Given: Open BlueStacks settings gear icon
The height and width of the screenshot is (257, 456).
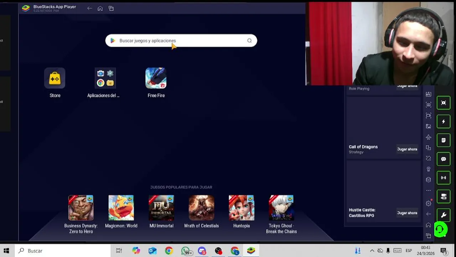Looking at the screenshot, I should pyautogui.click(x=429, y=203).
